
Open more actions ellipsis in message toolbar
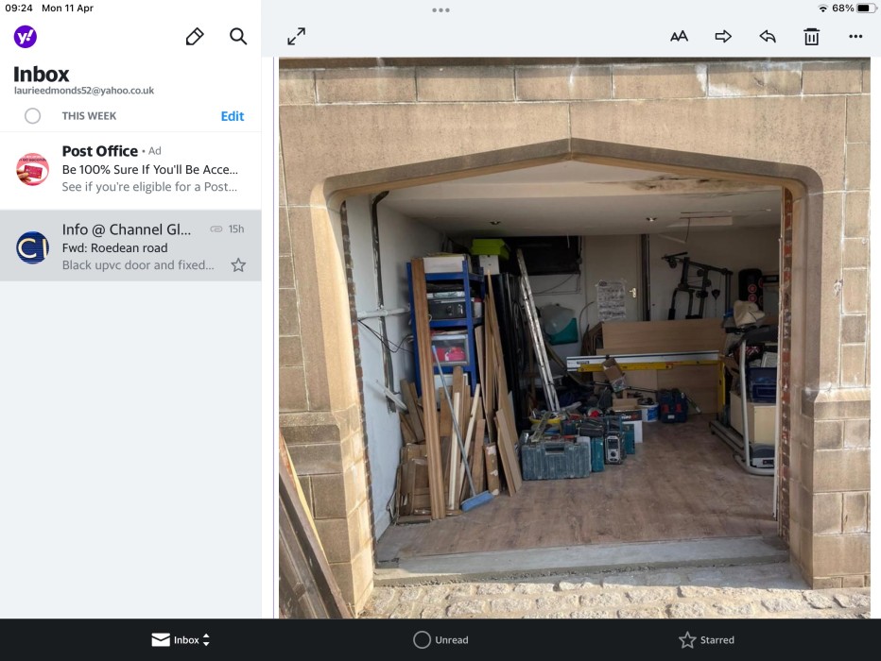(855, 37)
